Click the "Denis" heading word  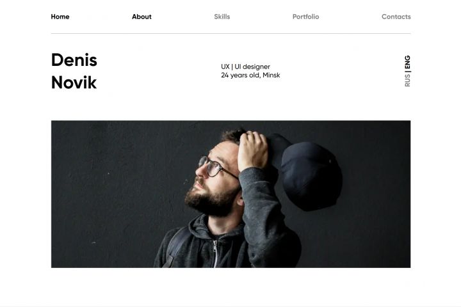coord(74,60)
